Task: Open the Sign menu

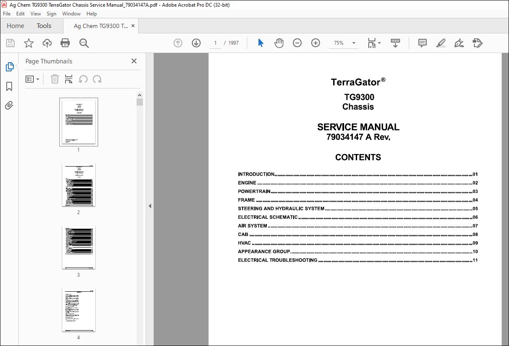Action: 51,14
